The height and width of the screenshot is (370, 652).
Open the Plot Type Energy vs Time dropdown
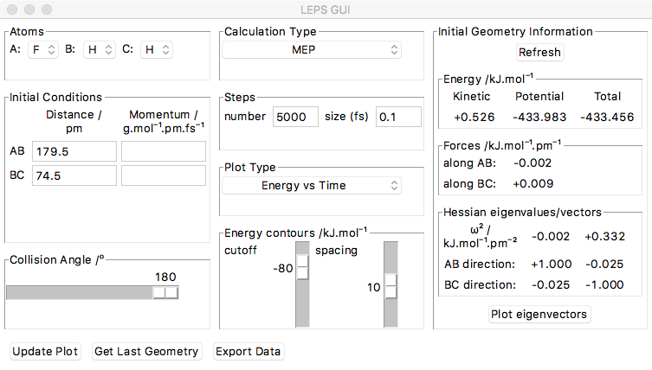click(312, 185)
